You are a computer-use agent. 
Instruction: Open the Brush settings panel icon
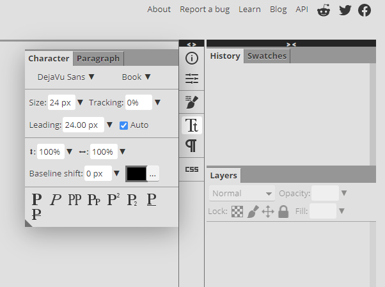tap(191, 101)
